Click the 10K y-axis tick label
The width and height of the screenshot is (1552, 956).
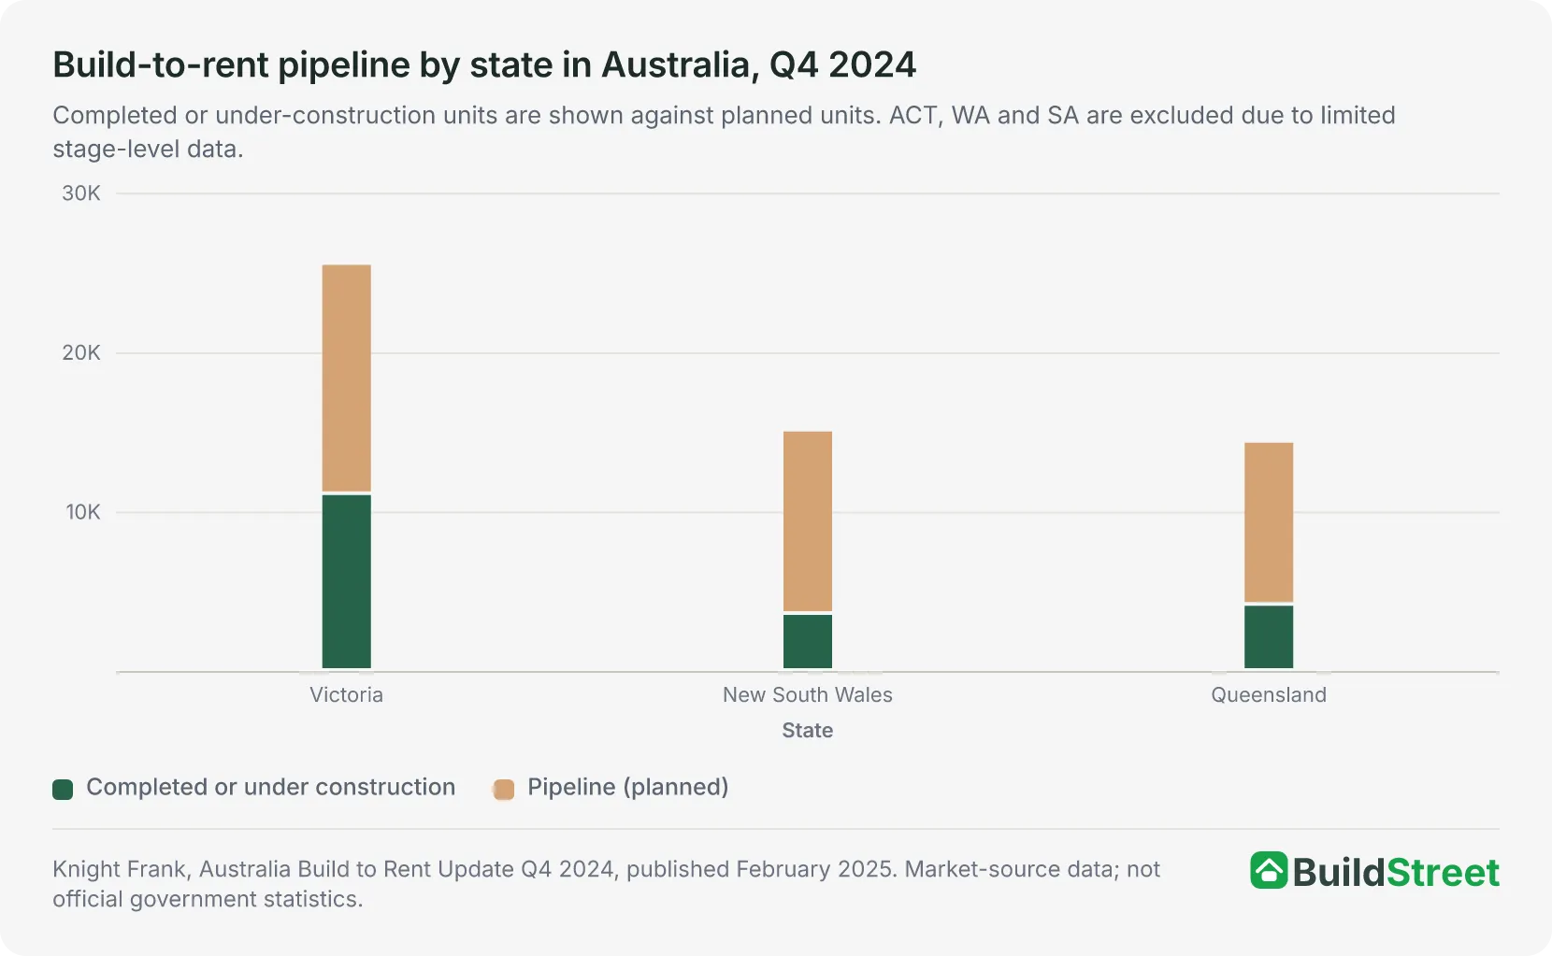pos(83,512)
